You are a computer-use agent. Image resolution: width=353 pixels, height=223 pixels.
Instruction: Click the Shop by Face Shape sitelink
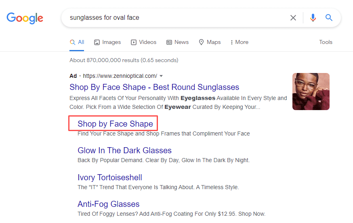click(x=115, y=123)
